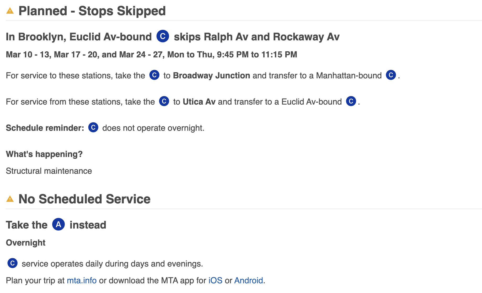Click the C icon after 'Manhattan-bound'
Viewport: 482px width, 293px height.
click(391, 75)
